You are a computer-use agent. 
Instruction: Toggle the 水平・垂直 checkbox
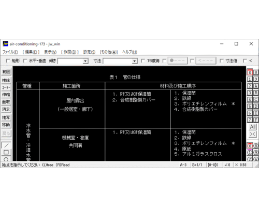25,61
